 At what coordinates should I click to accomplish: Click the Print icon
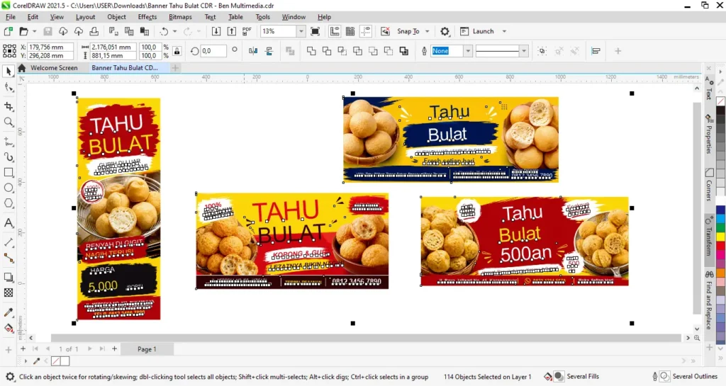(94, 31)
